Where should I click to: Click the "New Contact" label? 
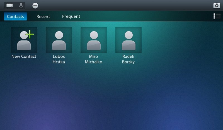click(24, 57)
